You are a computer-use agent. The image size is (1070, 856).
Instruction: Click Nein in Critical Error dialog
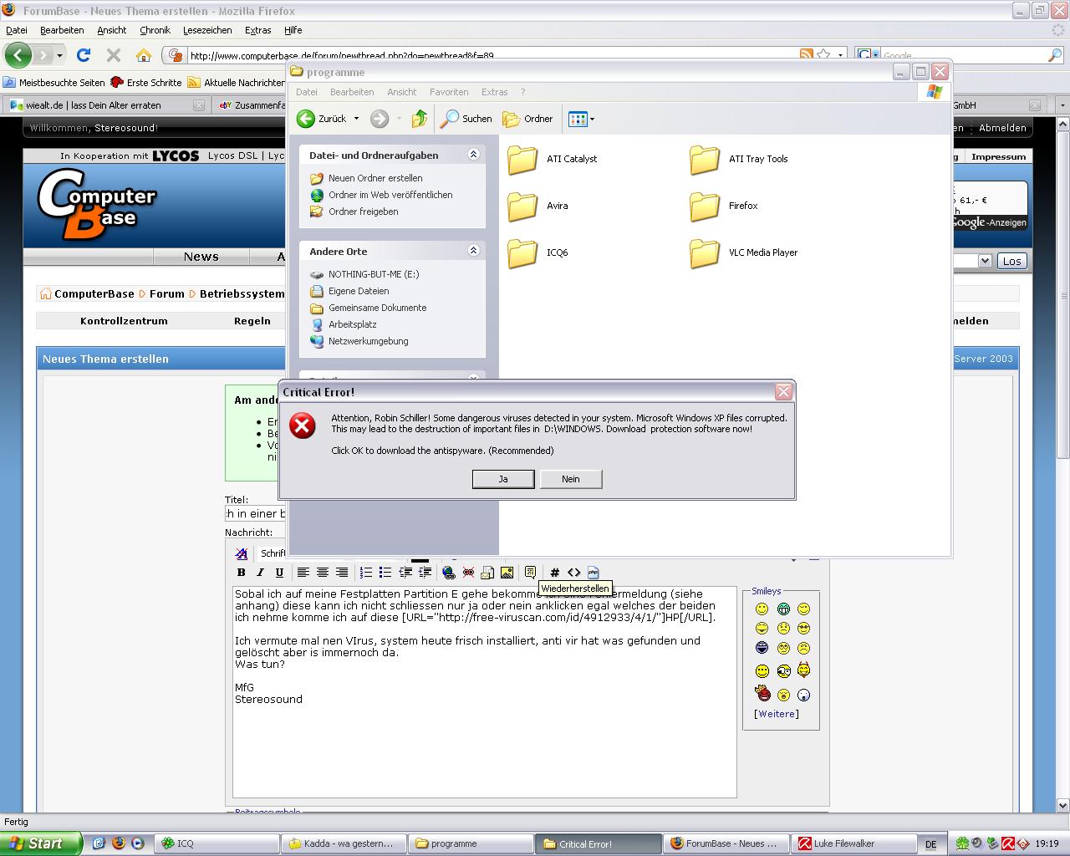(571, 479)
